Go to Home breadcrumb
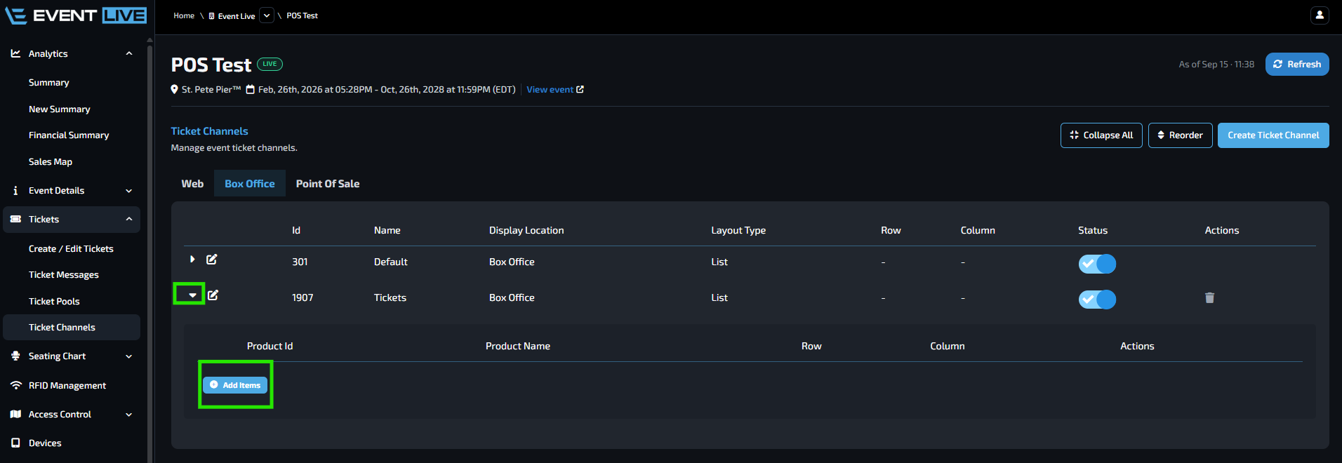The width and height of the screenshot is (1342, 463). click(x=184, y=15)
